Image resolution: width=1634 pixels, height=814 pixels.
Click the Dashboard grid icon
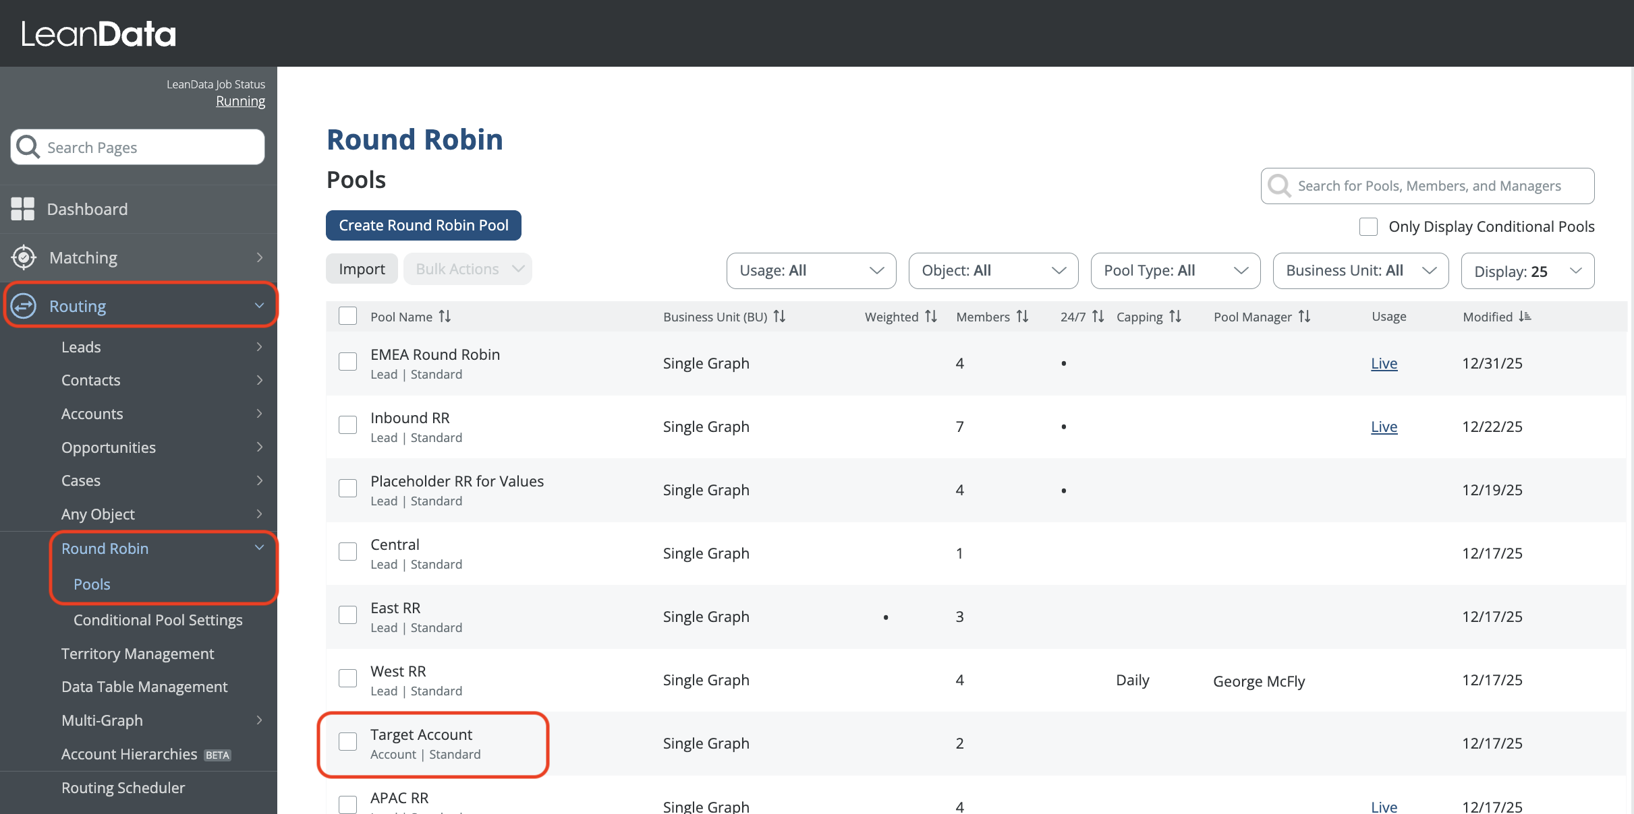point(22,209)
